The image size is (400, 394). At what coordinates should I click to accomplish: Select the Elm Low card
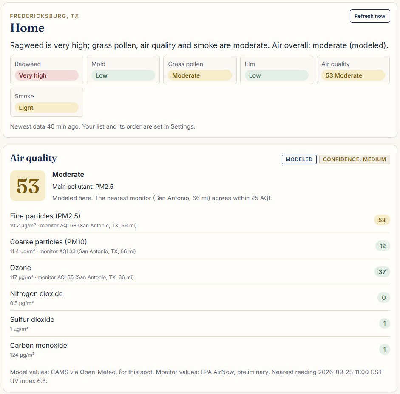(x=277, y=70)
